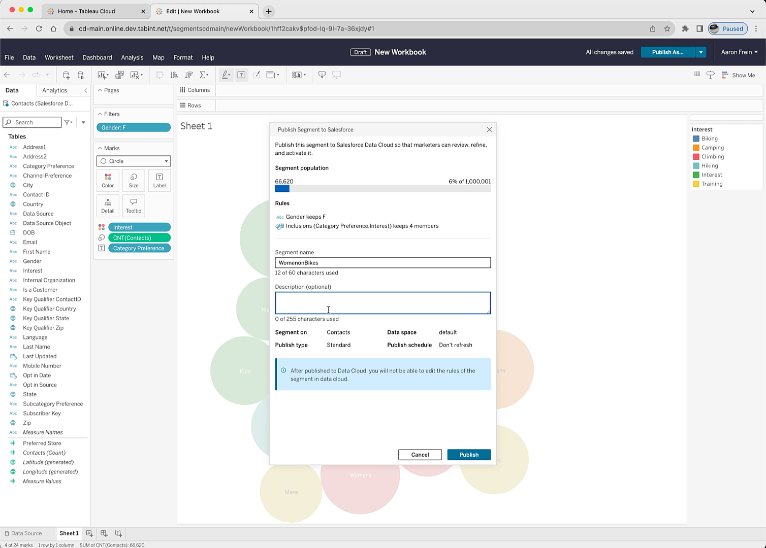766x548 pixels.
Task: Click the swap rows and columns icon
Action: (x=159, y=75)
